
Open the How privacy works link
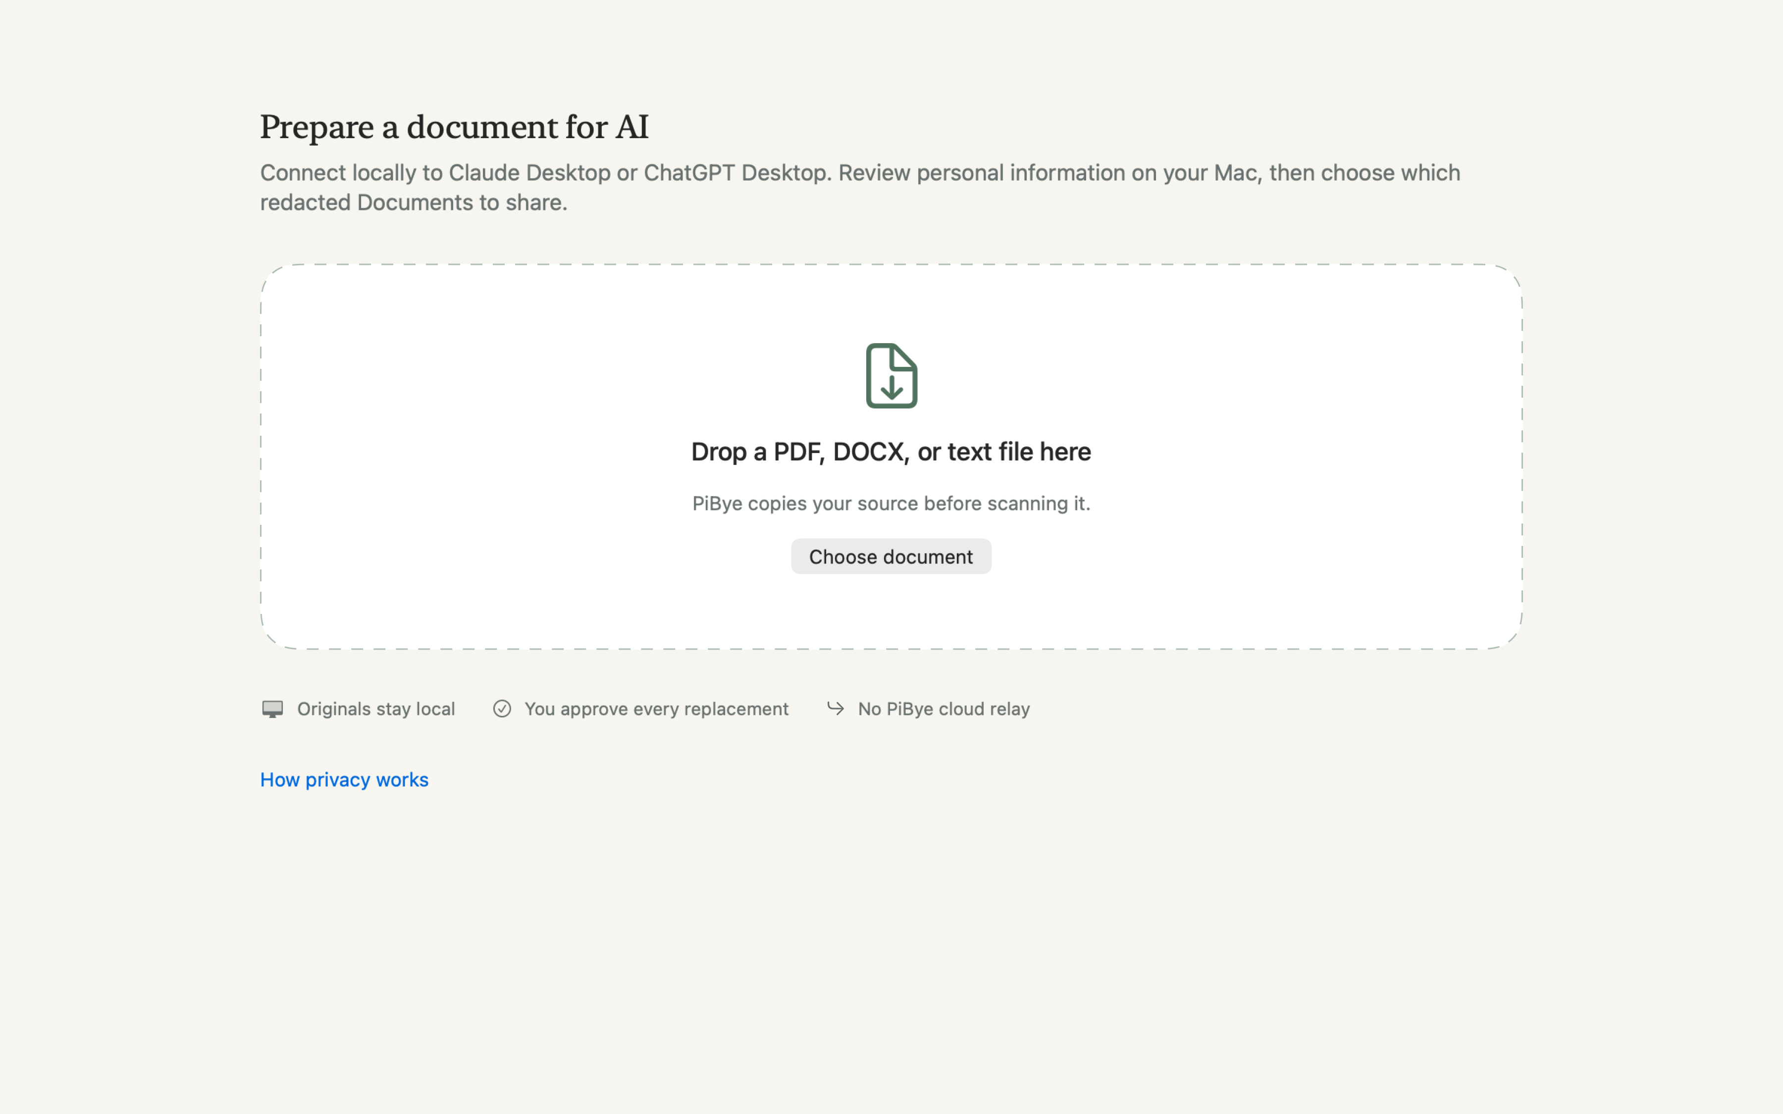[344, 779]
